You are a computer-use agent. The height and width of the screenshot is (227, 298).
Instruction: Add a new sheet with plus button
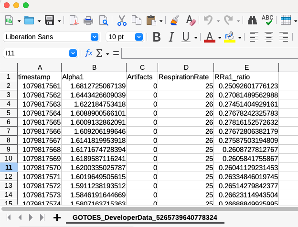click(57, 217)
